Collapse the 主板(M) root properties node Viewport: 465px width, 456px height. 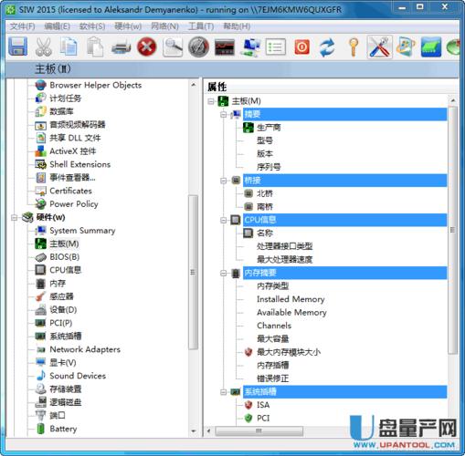(211, 101)
